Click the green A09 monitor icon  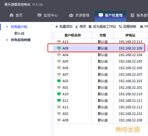tap(59, 48)
